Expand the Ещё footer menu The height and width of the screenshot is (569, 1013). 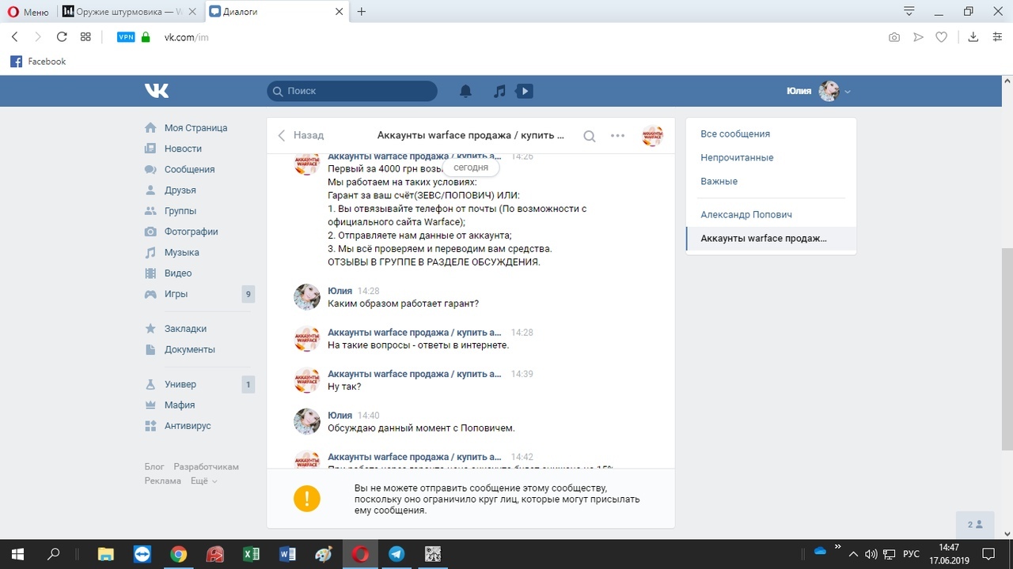[203, 480]
